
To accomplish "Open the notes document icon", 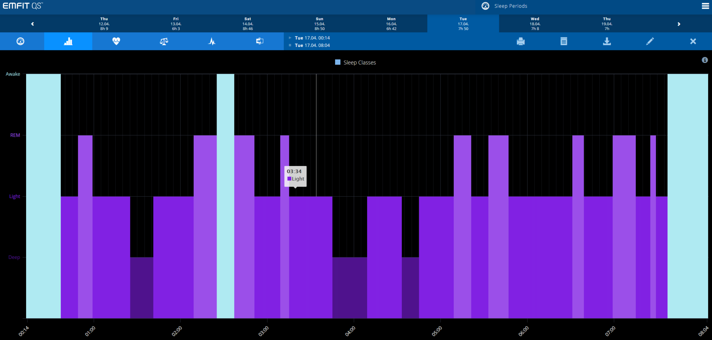I will (564, 41).
